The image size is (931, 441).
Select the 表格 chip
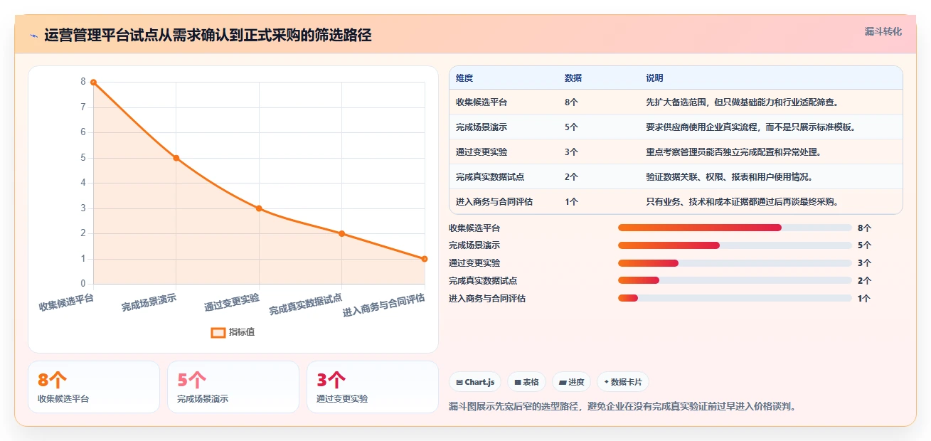tap(526, 382)
